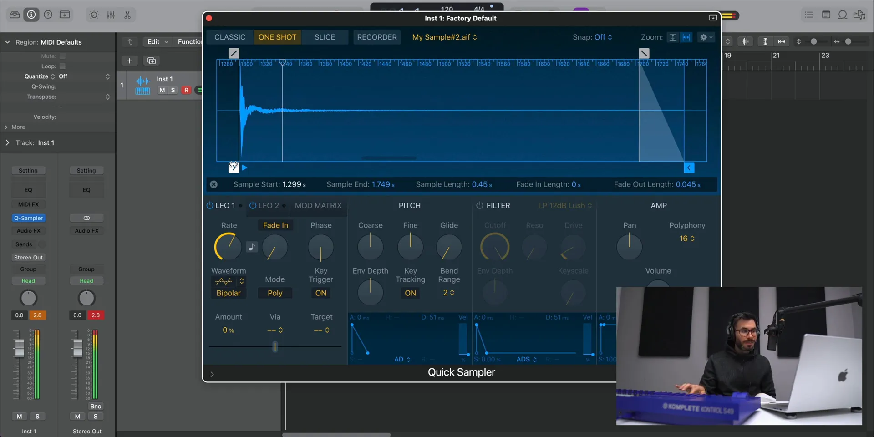Toggle Mute checkbox in Region inspector
874x437 pixels.
coord(63,56)
